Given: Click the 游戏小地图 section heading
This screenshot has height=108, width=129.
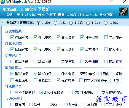Looking at the screenshot, I should [x=13, y=43].
